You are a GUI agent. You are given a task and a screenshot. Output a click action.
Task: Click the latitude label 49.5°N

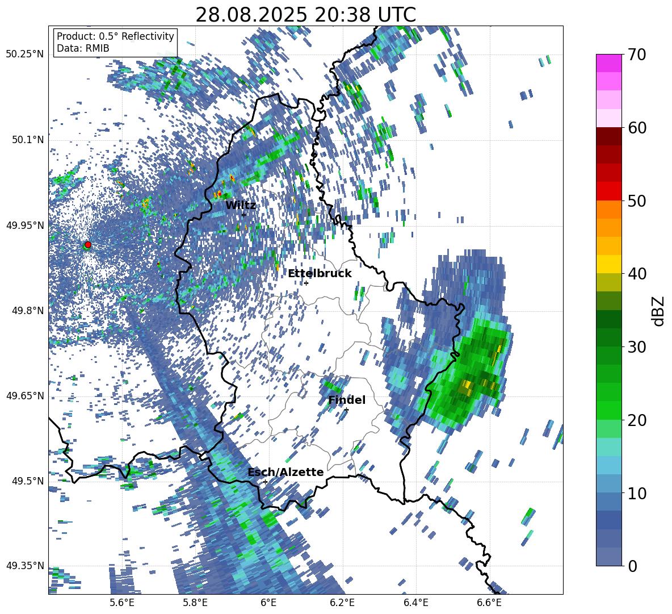[27, 481]
